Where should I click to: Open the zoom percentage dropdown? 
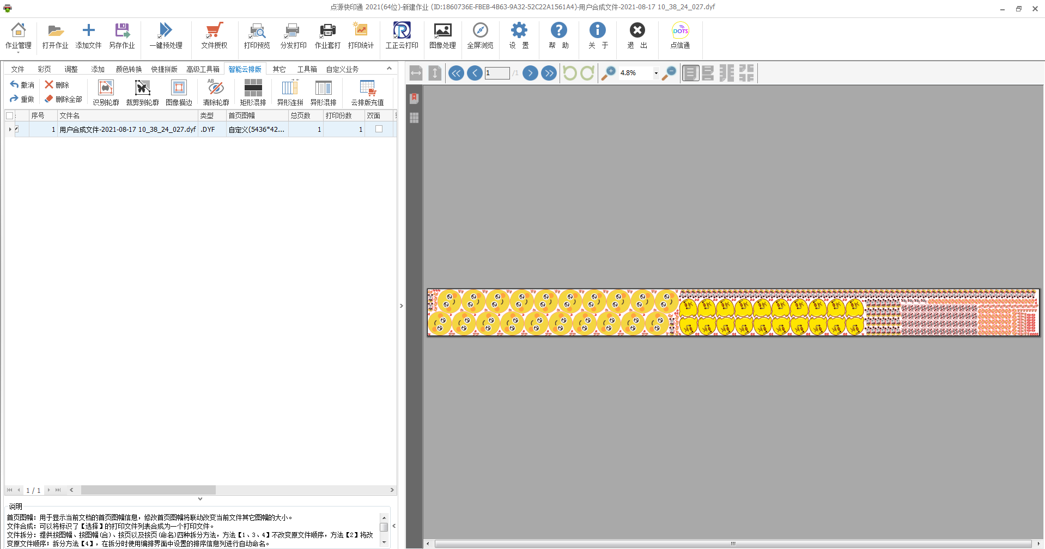pos(656,73)
